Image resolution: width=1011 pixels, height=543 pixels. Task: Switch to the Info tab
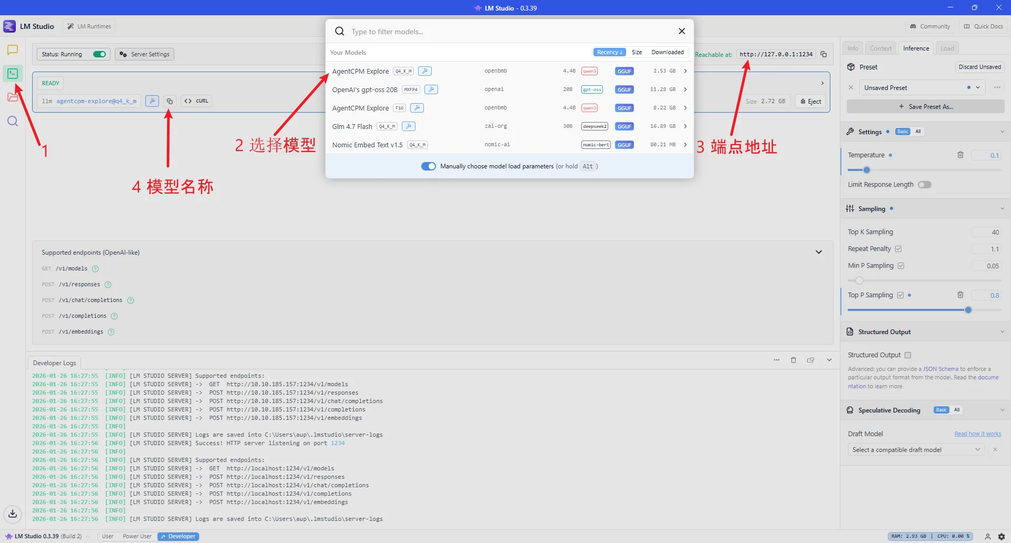853,48
